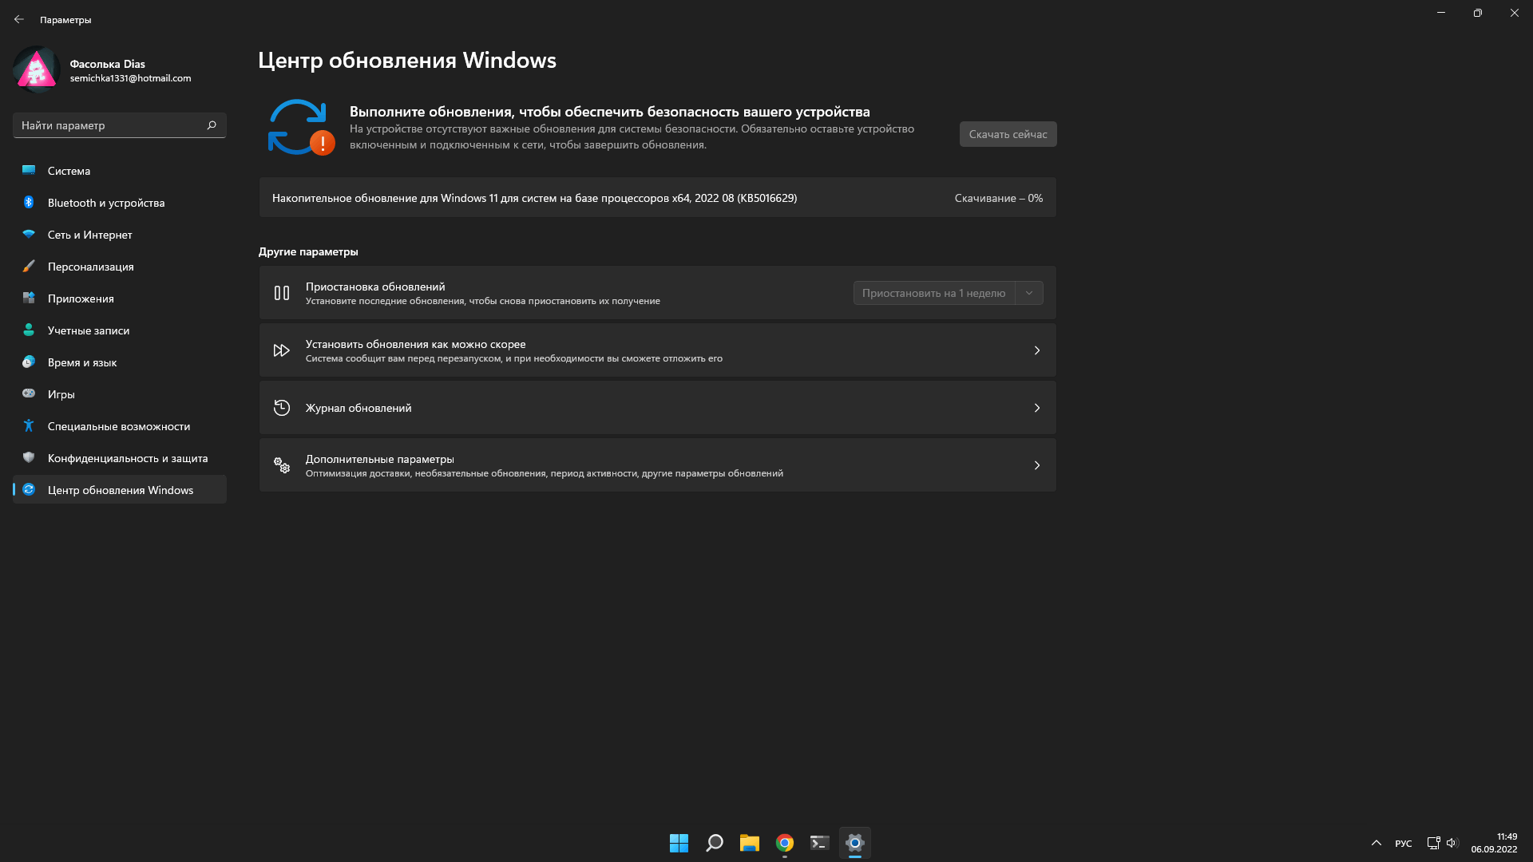This screenshot has width=1533, height=862.
Task: Click the back arrow in Settings title bar
Action: (19, 19)
